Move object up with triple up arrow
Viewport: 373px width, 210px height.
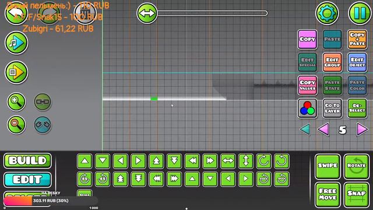[121, 179]
